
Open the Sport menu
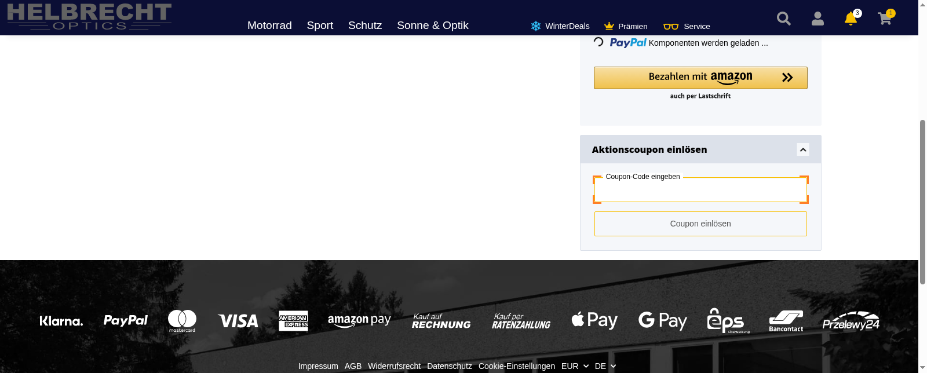[x=320, y=25]
